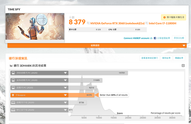
Task: Click the CPU 分數 8 684 score cell
Action: (x=127, y=29)
